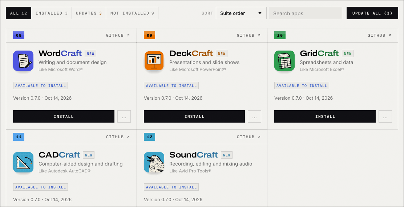Viewport: 404px width, 207px height.
Task: Click the blue 08 number badge
Action: 19,35
